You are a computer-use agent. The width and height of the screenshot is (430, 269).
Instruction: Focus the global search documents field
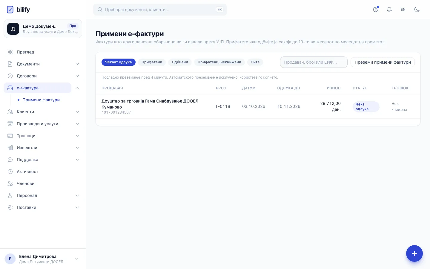(160, 10)
